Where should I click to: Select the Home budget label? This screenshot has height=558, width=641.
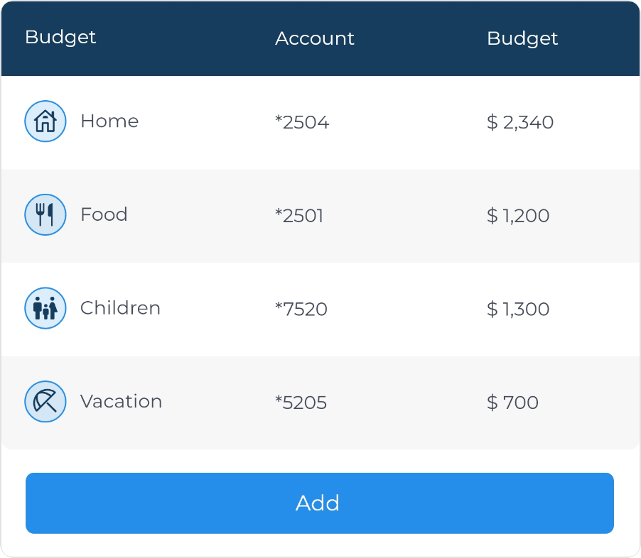click(109, 121)
